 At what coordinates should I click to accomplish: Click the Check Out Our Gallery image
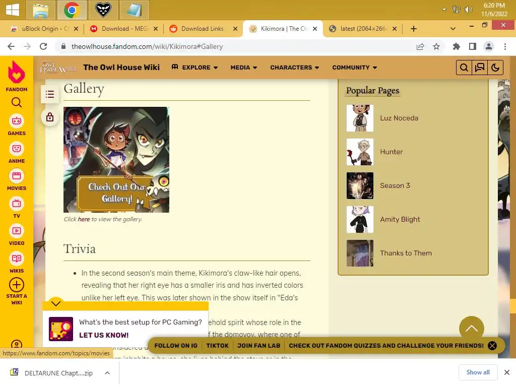click(116, 160)
